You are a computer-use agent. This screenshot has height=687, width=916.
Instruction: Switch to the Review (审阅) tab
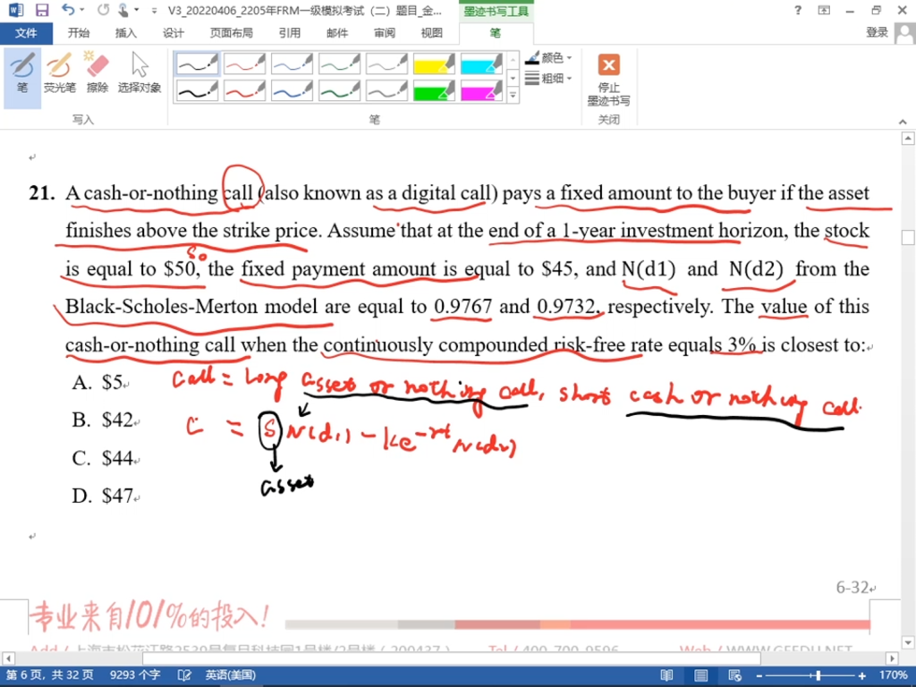pyautogui.click(x=385, y=33)
